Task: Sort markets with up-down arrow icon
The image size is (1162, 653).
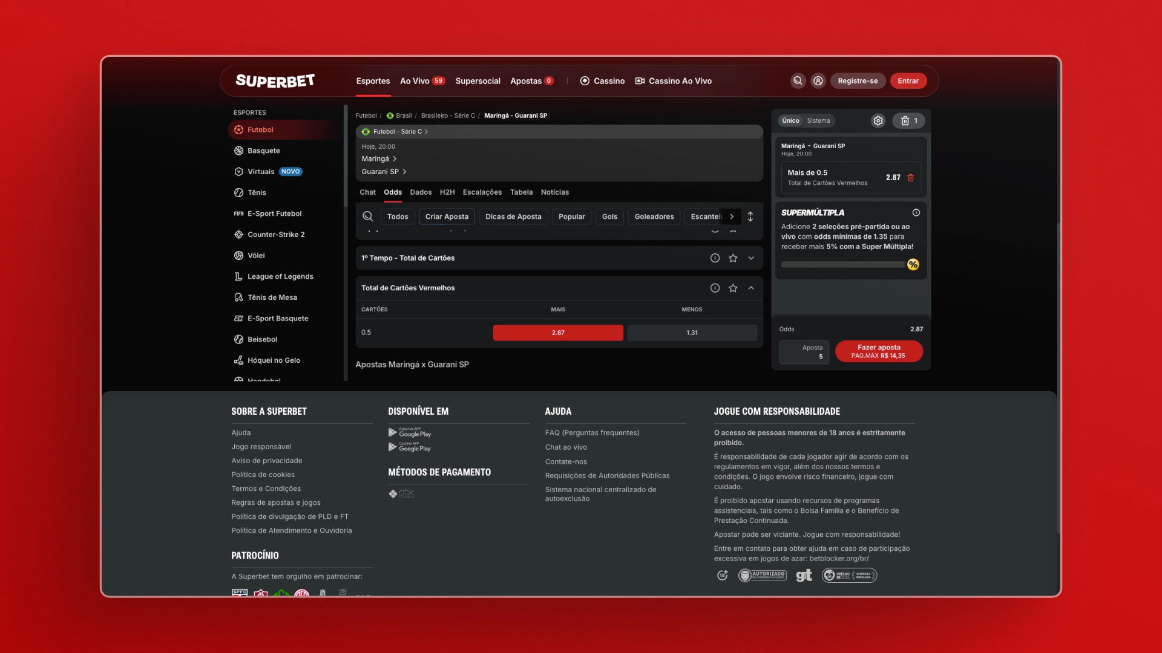Action: tap(750, 216)
